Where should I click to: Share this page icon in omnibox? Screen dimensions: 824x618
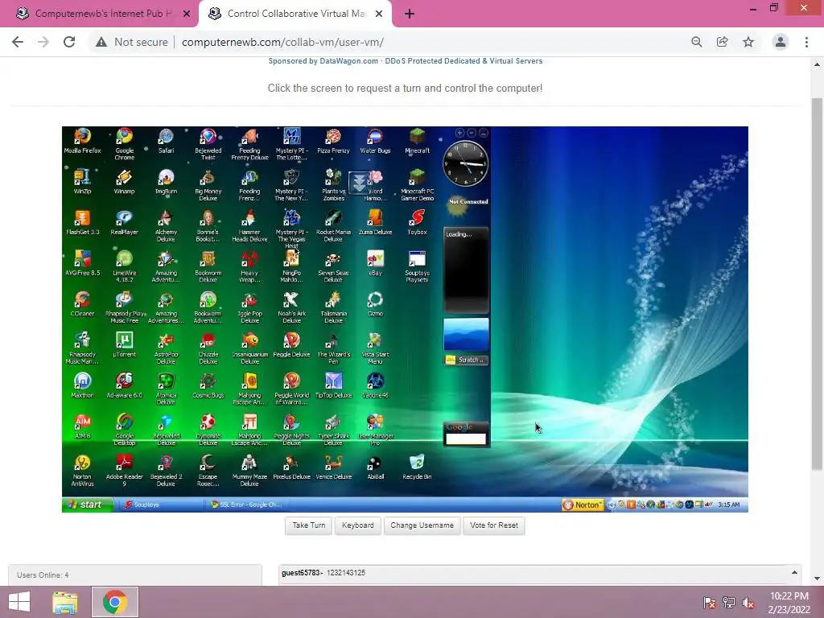pyautogui.click(x=723, y=42)
